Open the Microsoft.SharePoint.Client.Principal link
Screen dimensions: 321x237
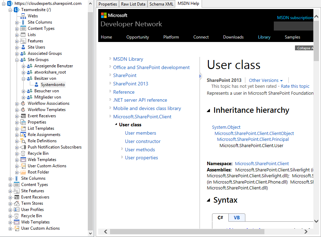pos(253,139)
